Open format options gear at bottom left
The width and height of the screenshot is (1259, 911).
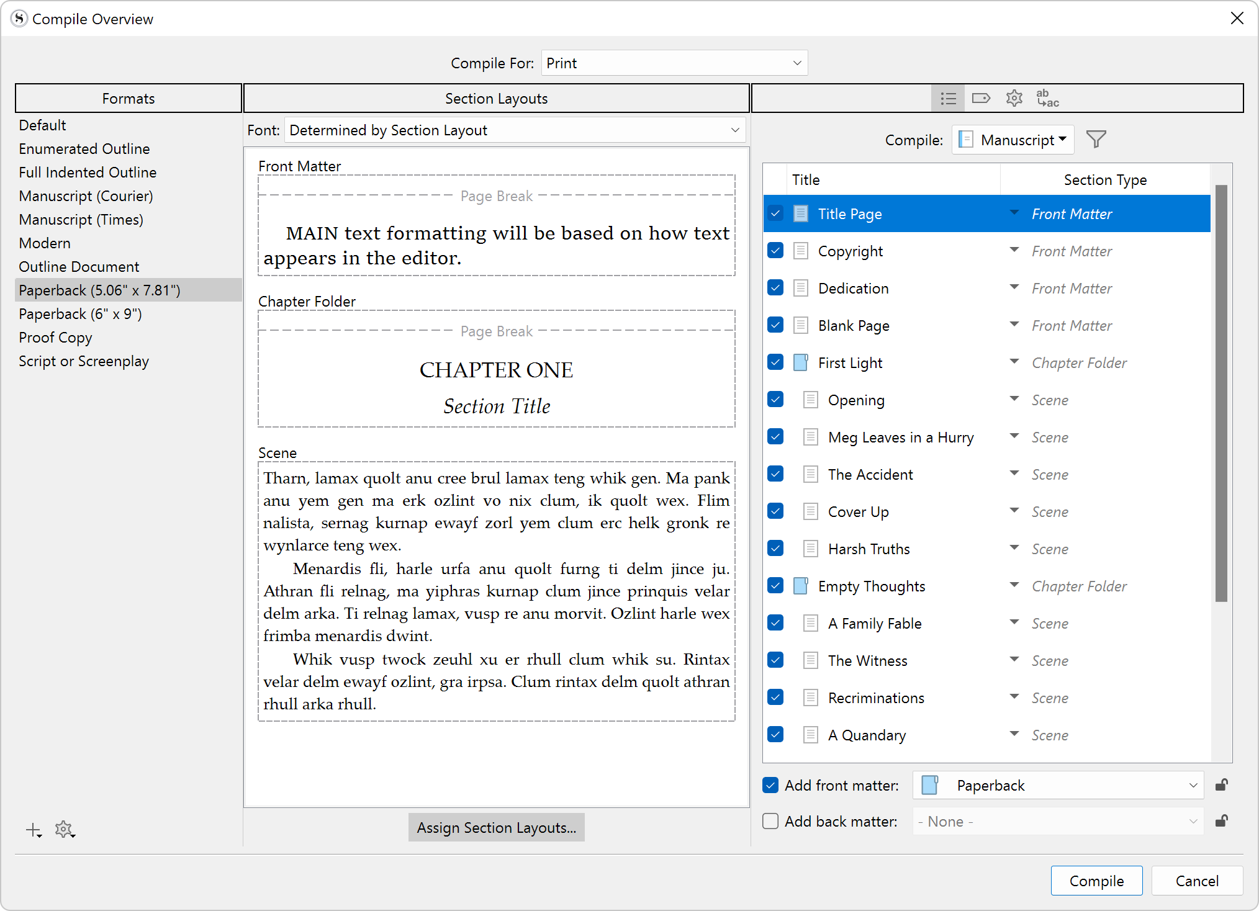point(64,829)
